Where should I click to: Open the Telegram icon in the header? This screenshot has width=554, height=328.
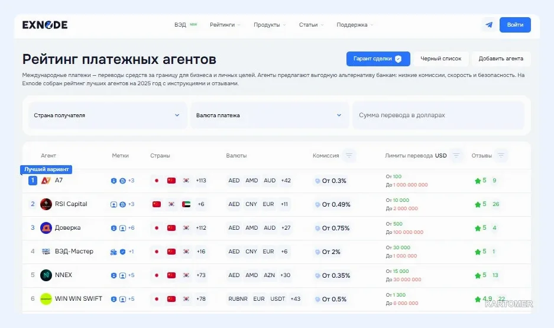(x=489, y=25)
